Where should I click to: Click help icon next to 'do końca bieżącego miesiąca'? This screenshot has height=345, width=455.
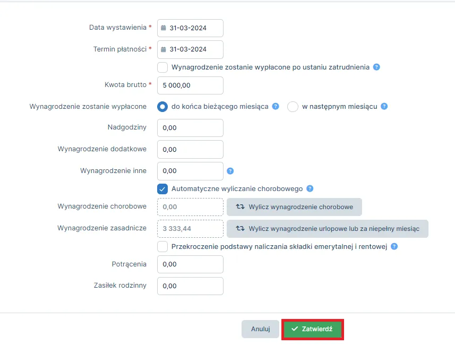(276, 106)
